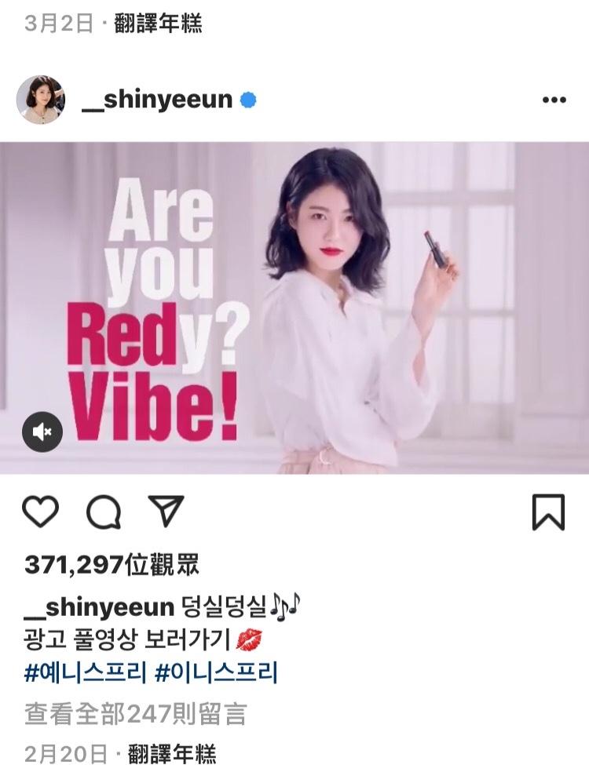The image size is (589, 765).
Task: Tap the lipstick in the video
Action: pos(434,250)
